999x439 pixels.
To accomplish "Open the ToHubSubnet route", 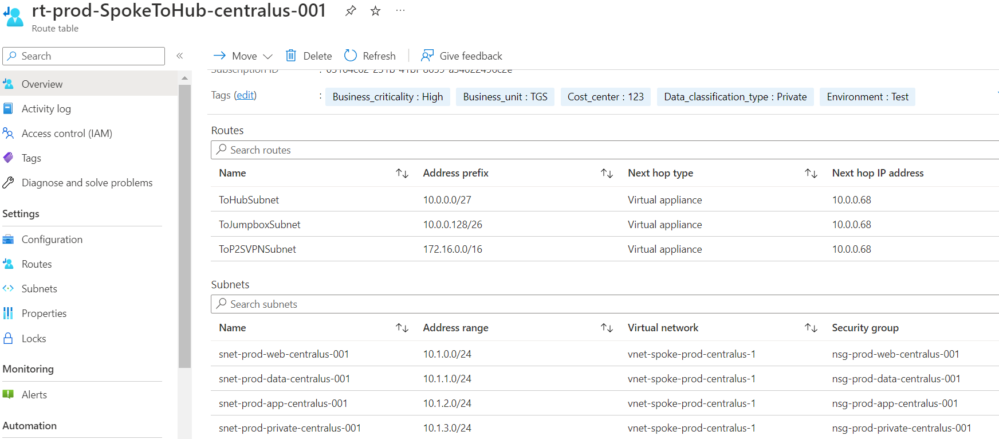I will click(x=249, y=200).
